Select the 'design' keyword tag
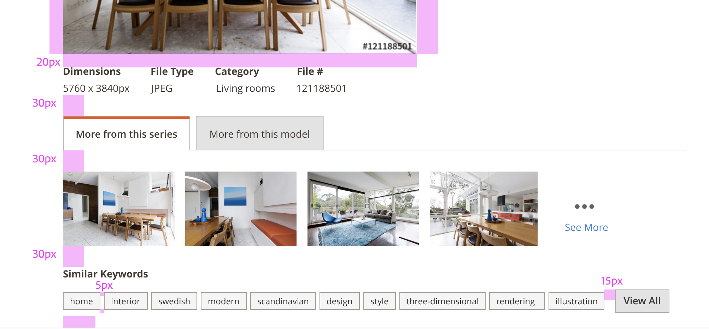Image resolution: width=709 pixels, height=329 pixels. click(x=340, y=301)
